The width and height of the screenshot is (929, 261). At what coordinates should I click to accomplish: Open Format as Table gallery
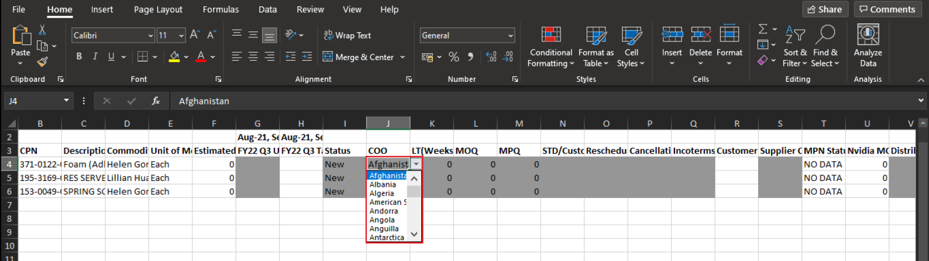(x=596, y=47)
